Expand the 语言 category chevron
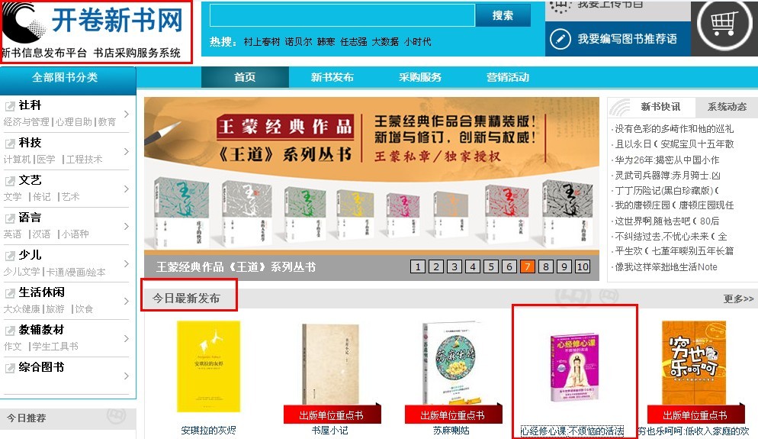758x439 pixels. tap(126, 226)
